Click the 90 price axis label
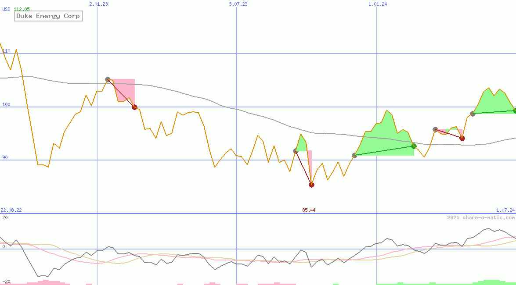This screenshot has width=516, height=285. 5,158
